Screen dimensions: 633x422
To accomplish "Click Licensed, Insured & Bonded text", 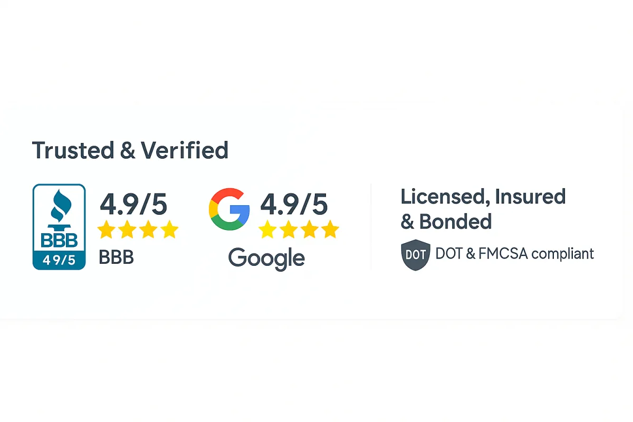I will click(482, 209).
